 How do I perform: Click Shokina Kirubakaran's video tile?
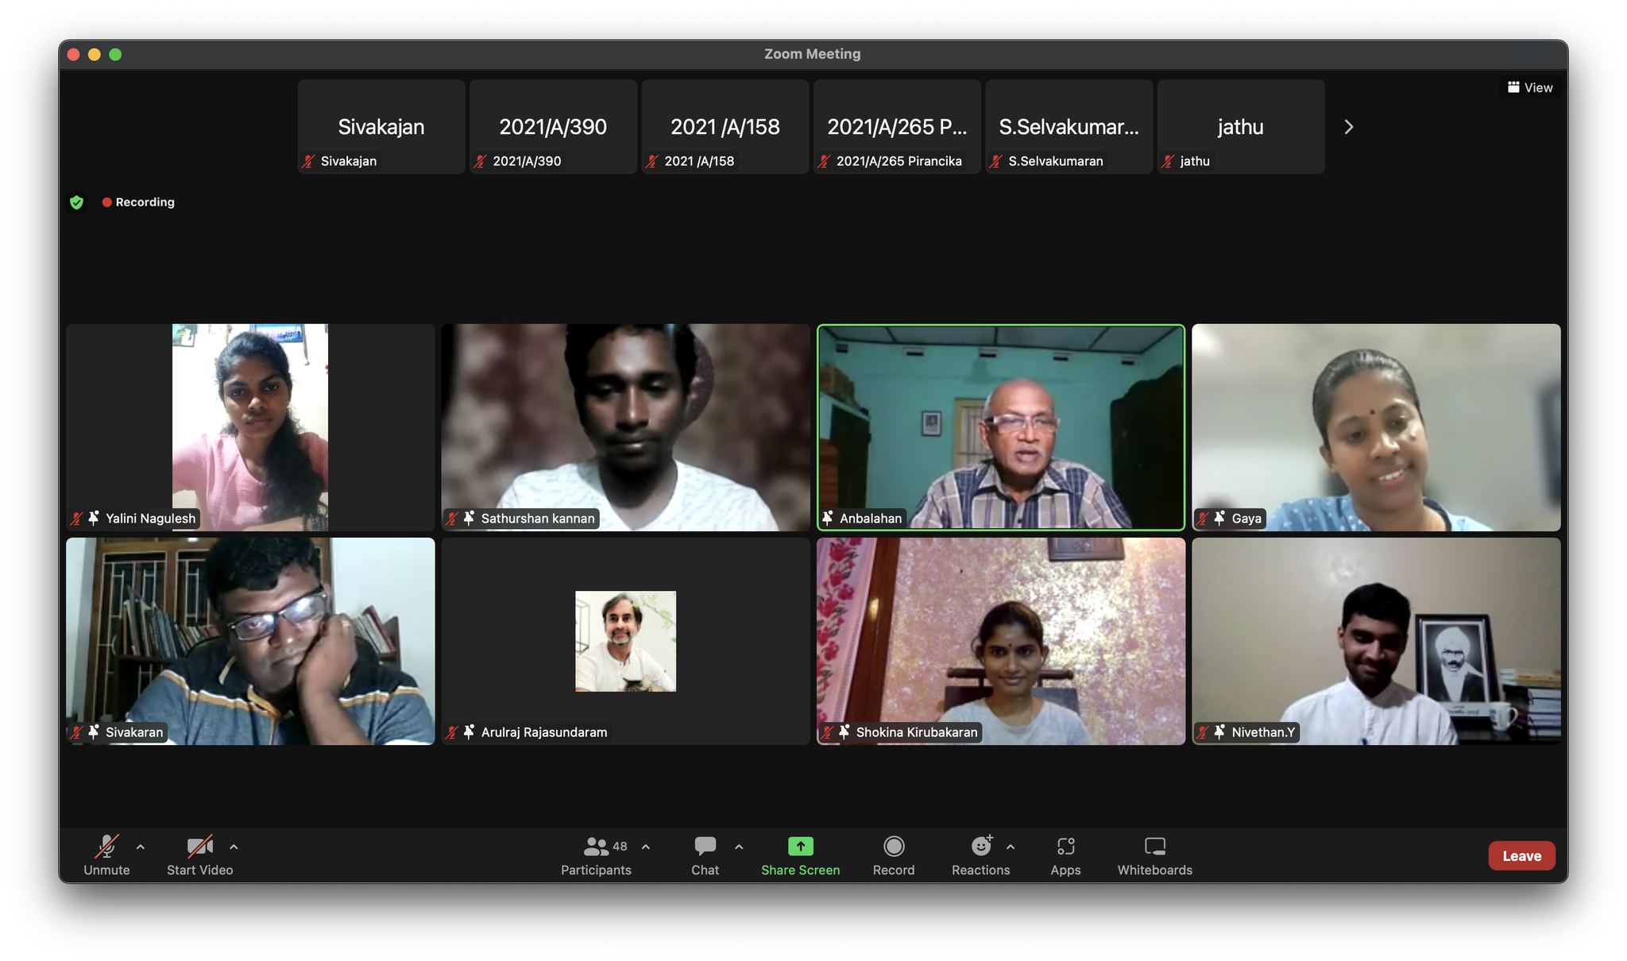[x=1001, y=641]
